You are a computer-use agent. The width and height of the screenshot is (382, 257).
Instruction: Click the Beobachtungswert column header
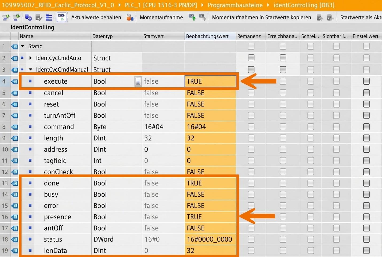(x=210, y=36)
